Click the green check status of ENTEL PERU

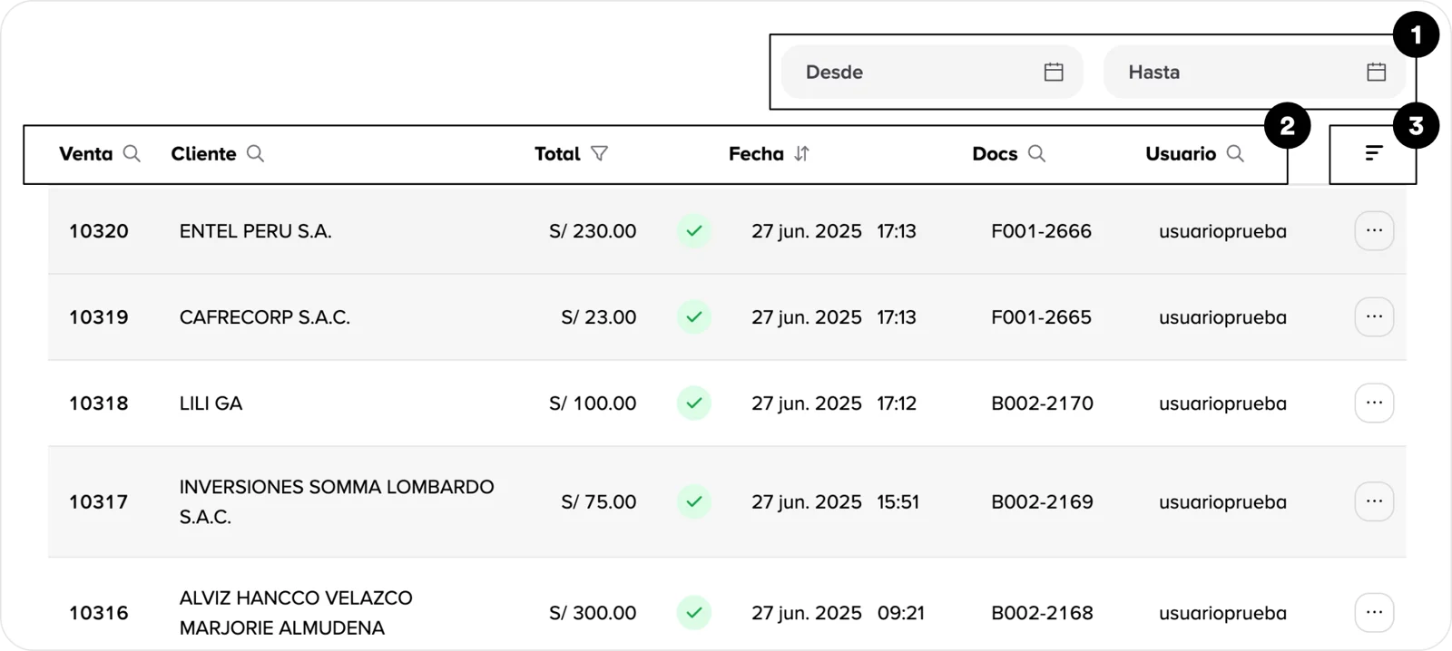coord(694,231)
